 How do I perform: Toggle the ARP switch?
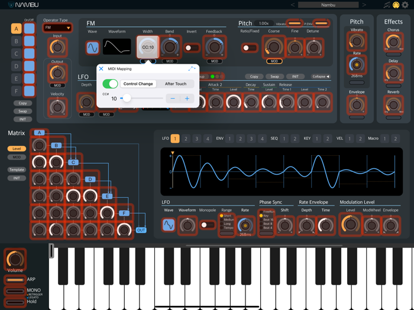coord(15,280)
